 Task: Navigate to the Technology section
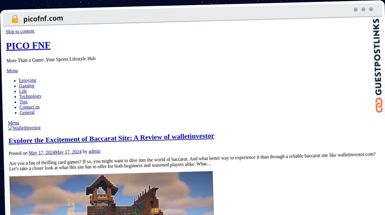pos(30,96)
